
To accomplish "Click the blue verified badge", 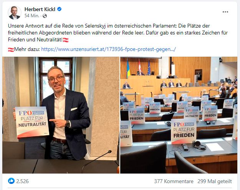I will (x=60, y=9).
